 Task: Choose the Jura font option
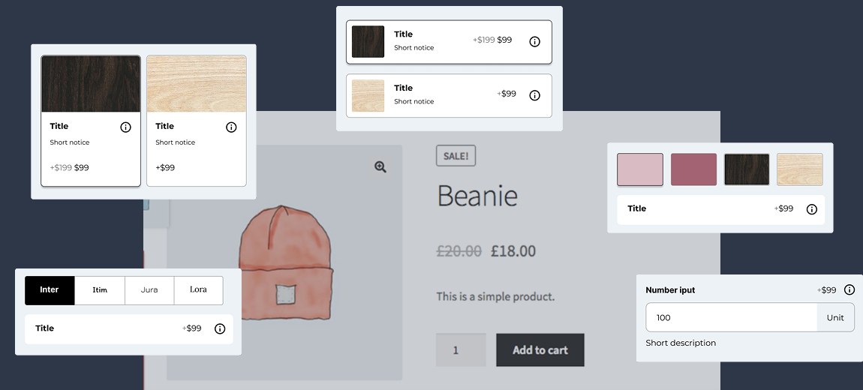[149, 290]
